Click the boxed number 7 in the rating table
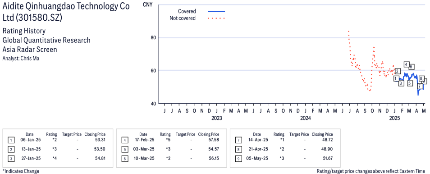The width and height of the screenshot is (430, 174). [x=238, y=140]
